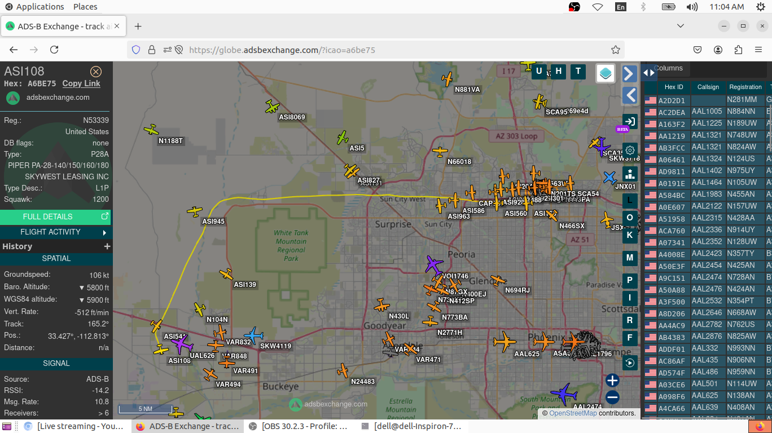Expand the FLIGHT ACTIVITY section
The width and height of the screenshot is (772, 433).
coord(55,232)
